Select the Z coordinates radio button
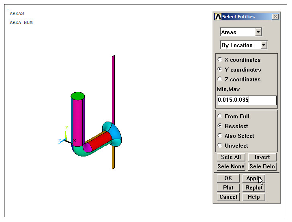This screenshot has height=222, width=292. click(220, 79)
